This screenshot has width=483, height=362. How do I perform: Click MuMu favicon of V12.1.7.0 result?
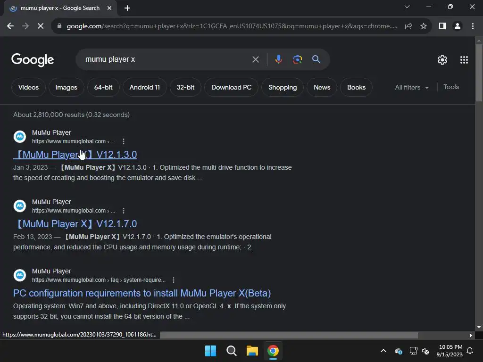[20, 206]
